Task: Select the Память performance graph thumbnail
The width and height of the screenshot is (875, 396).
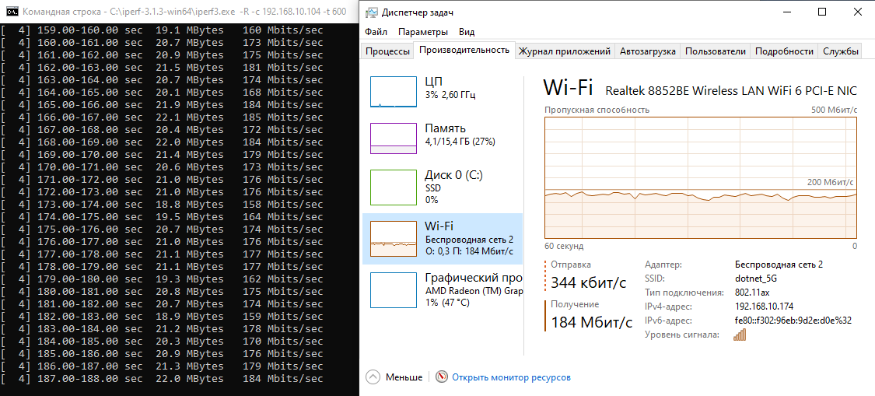Action: click(394, 138)
